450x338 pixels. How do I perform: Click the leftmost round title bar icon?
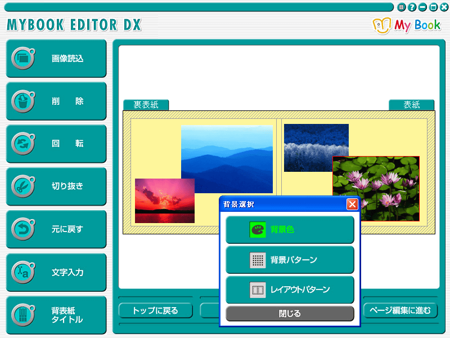(401, 7)
